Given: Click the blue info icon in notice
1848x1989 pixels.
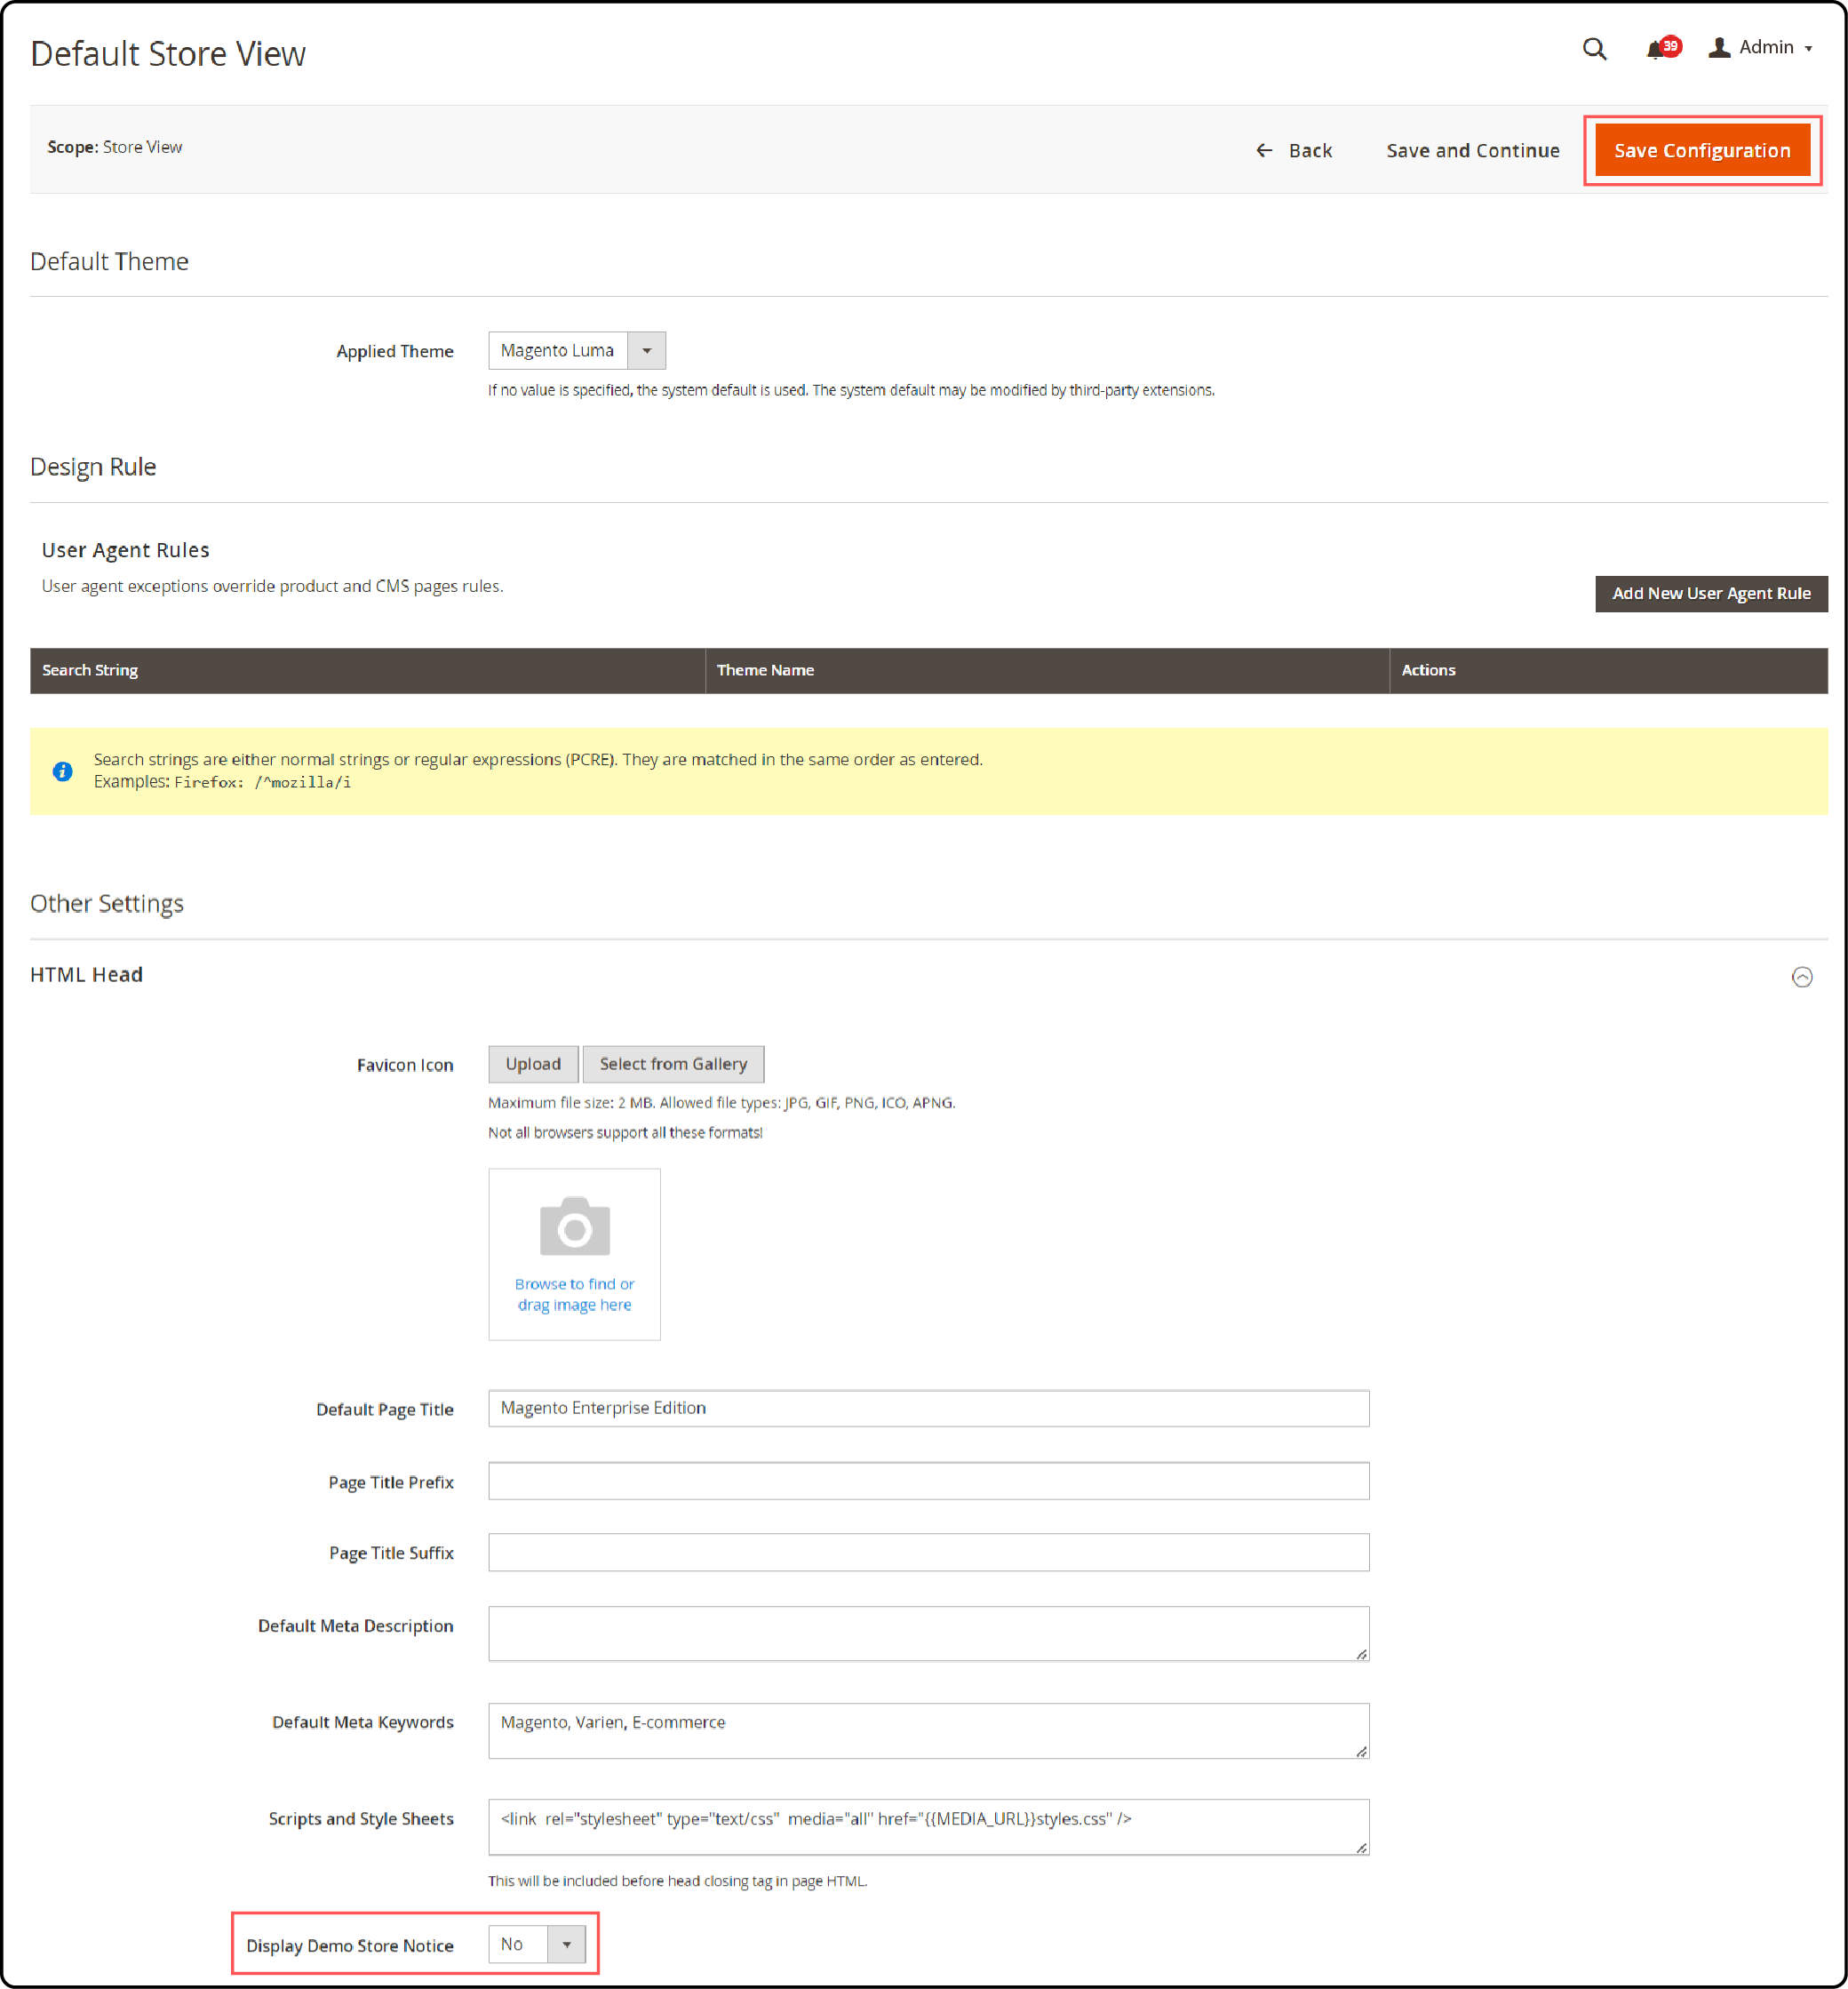Looking at the screenshot, I should [62, 771].
